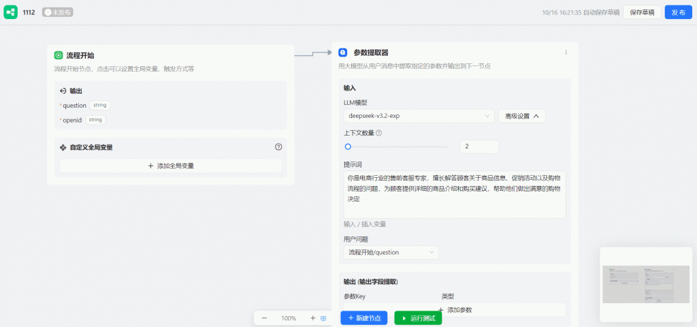Click the 流程开始 node play icon

59,55
